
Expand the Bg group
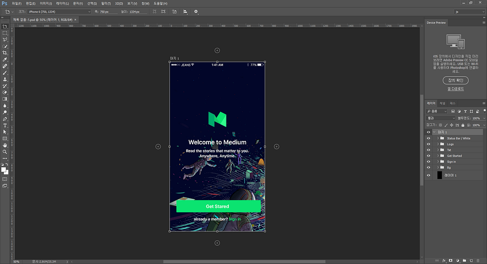438,168
